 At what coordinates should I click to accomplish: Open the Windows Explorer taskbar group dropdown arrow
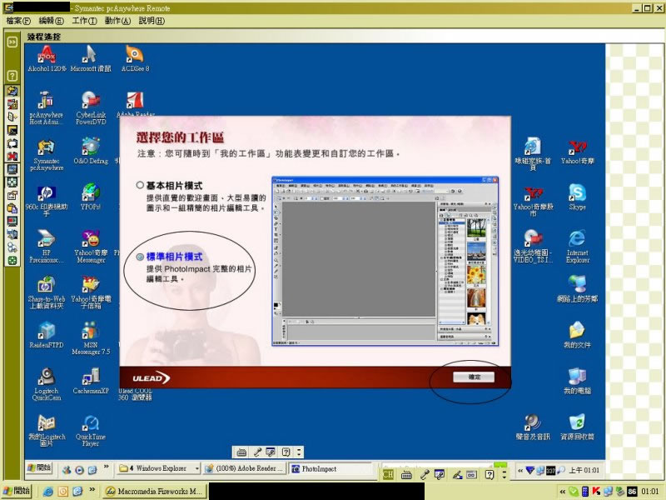pos(197,468)
